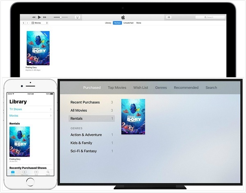This screenshot has width=246, height=193.
Task: Go forward with the iTunes forward arrow
Action: click(x=27, y=23)
